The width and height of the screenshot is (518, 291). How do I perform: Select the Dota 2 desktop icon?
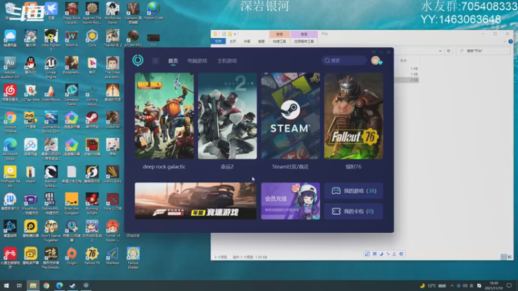[x=112, y=202]
